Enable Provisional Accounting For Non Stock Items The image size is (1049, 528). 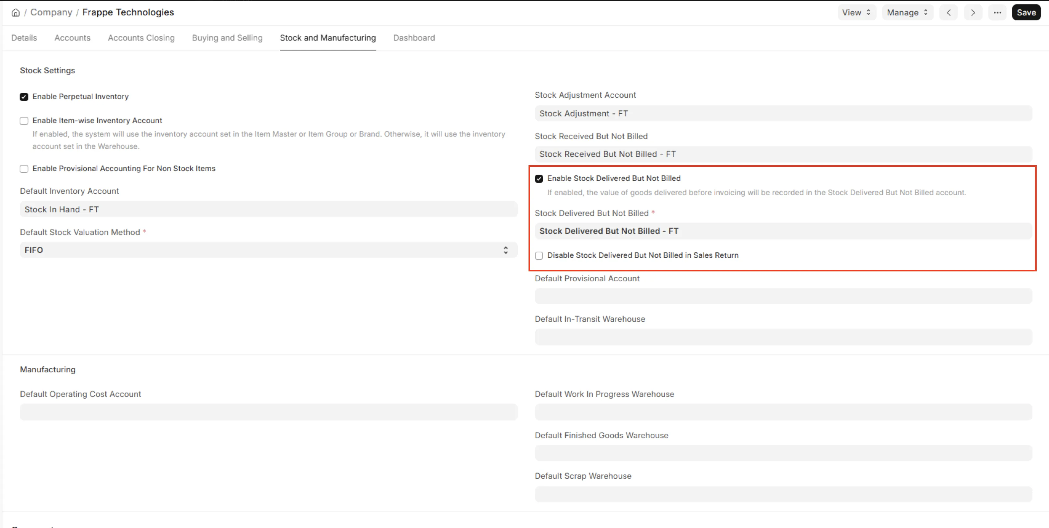[24, 169]
